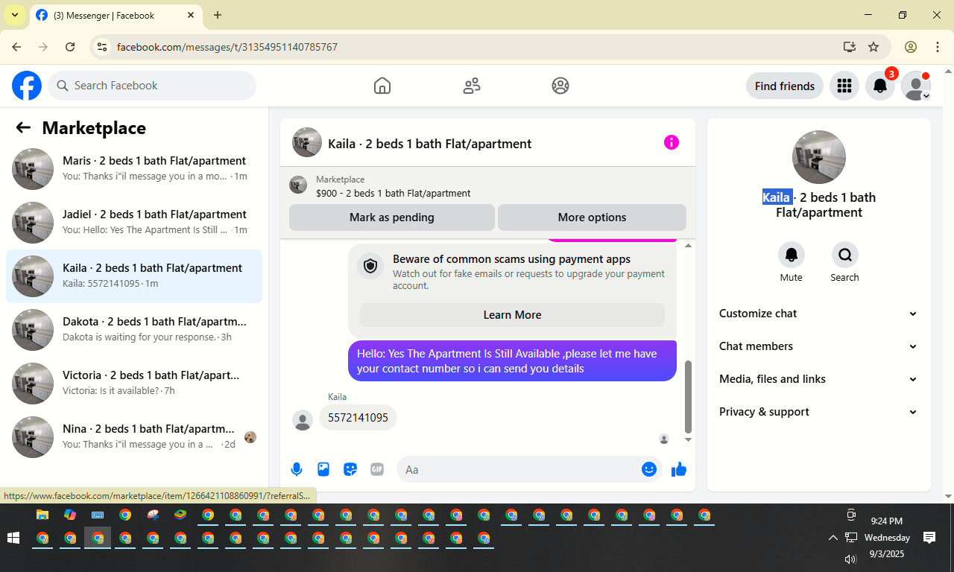Click the 9:24 PM taskbar clock
954x572 pixels.
point(886,521)
